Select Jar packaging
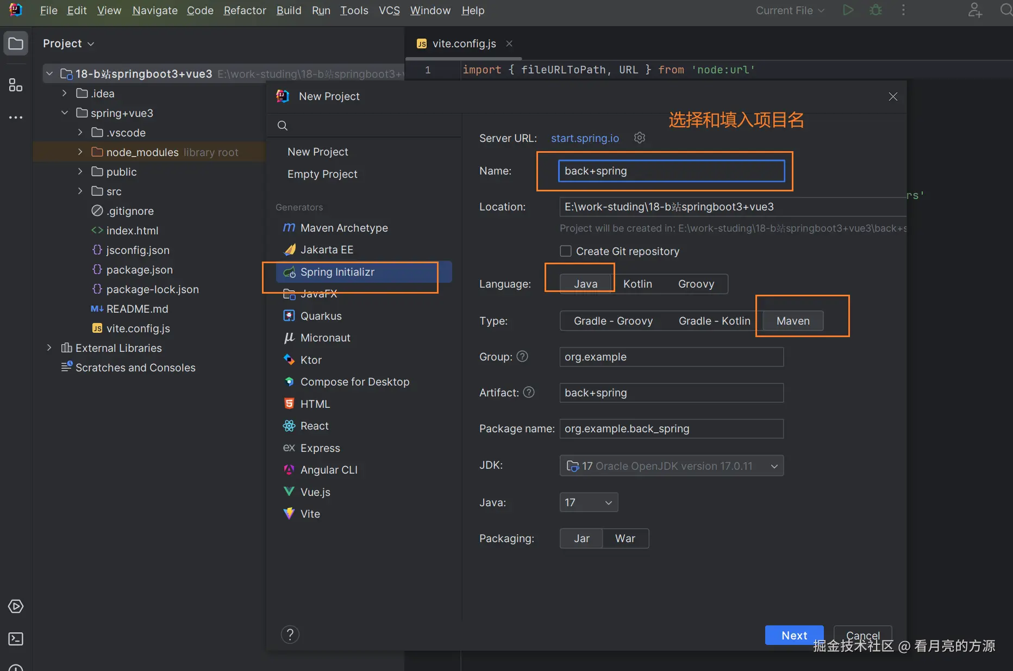 (x=581, y=538)
